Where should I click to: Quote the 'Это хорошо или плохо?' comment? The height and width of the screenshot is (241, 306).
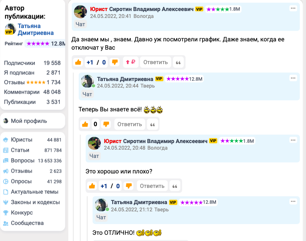coord(175,186)
